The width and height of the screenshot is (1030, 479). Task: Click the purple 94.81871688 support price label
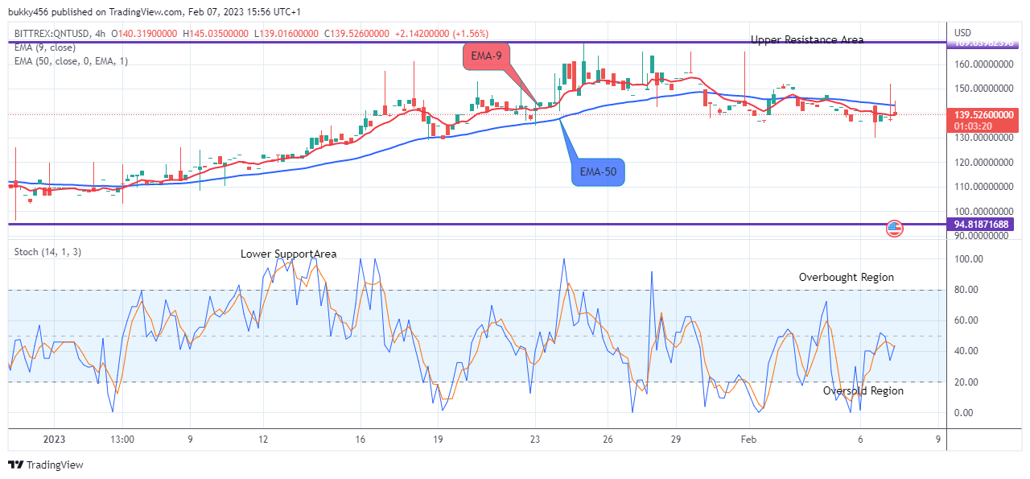(981, 225)
